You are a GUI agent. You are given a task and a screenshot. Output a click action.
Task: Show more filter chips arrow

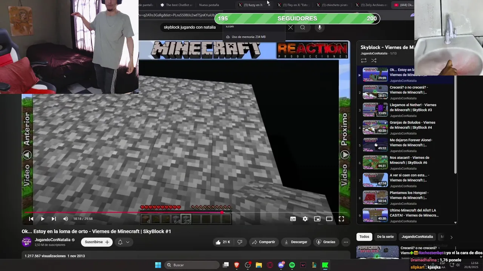[x=451, y=237]
